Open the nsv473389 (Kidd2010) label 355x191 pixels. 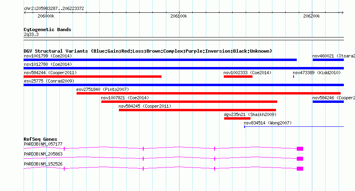[x=317, y=73]
